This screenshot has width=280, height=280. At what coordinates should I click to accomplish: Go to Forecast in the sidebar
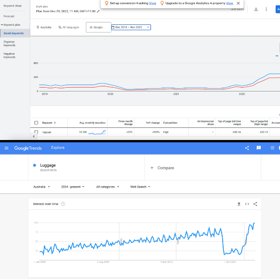click(x=9, y=16)
